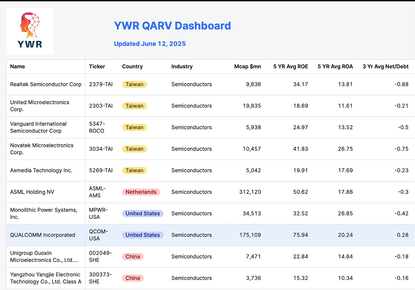Click ticker 002049-SHE
Viewport: 415px width, 290px height.
point(100,256)
